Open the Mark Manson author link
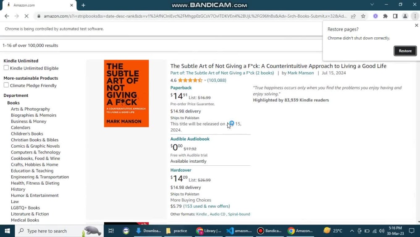Screen dimensions: 420x237 tap(301, 73)
